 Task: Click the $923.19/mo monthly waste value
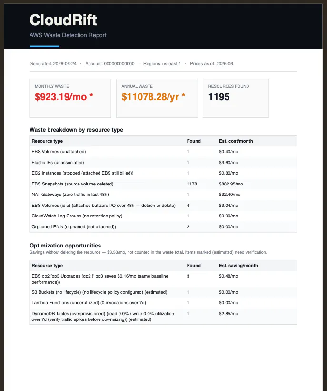click(x=64, y=97)
